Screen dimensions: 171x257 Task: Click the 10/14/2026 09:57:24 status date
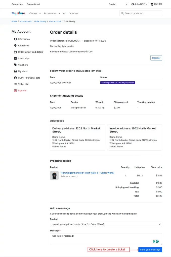[60, 83]
